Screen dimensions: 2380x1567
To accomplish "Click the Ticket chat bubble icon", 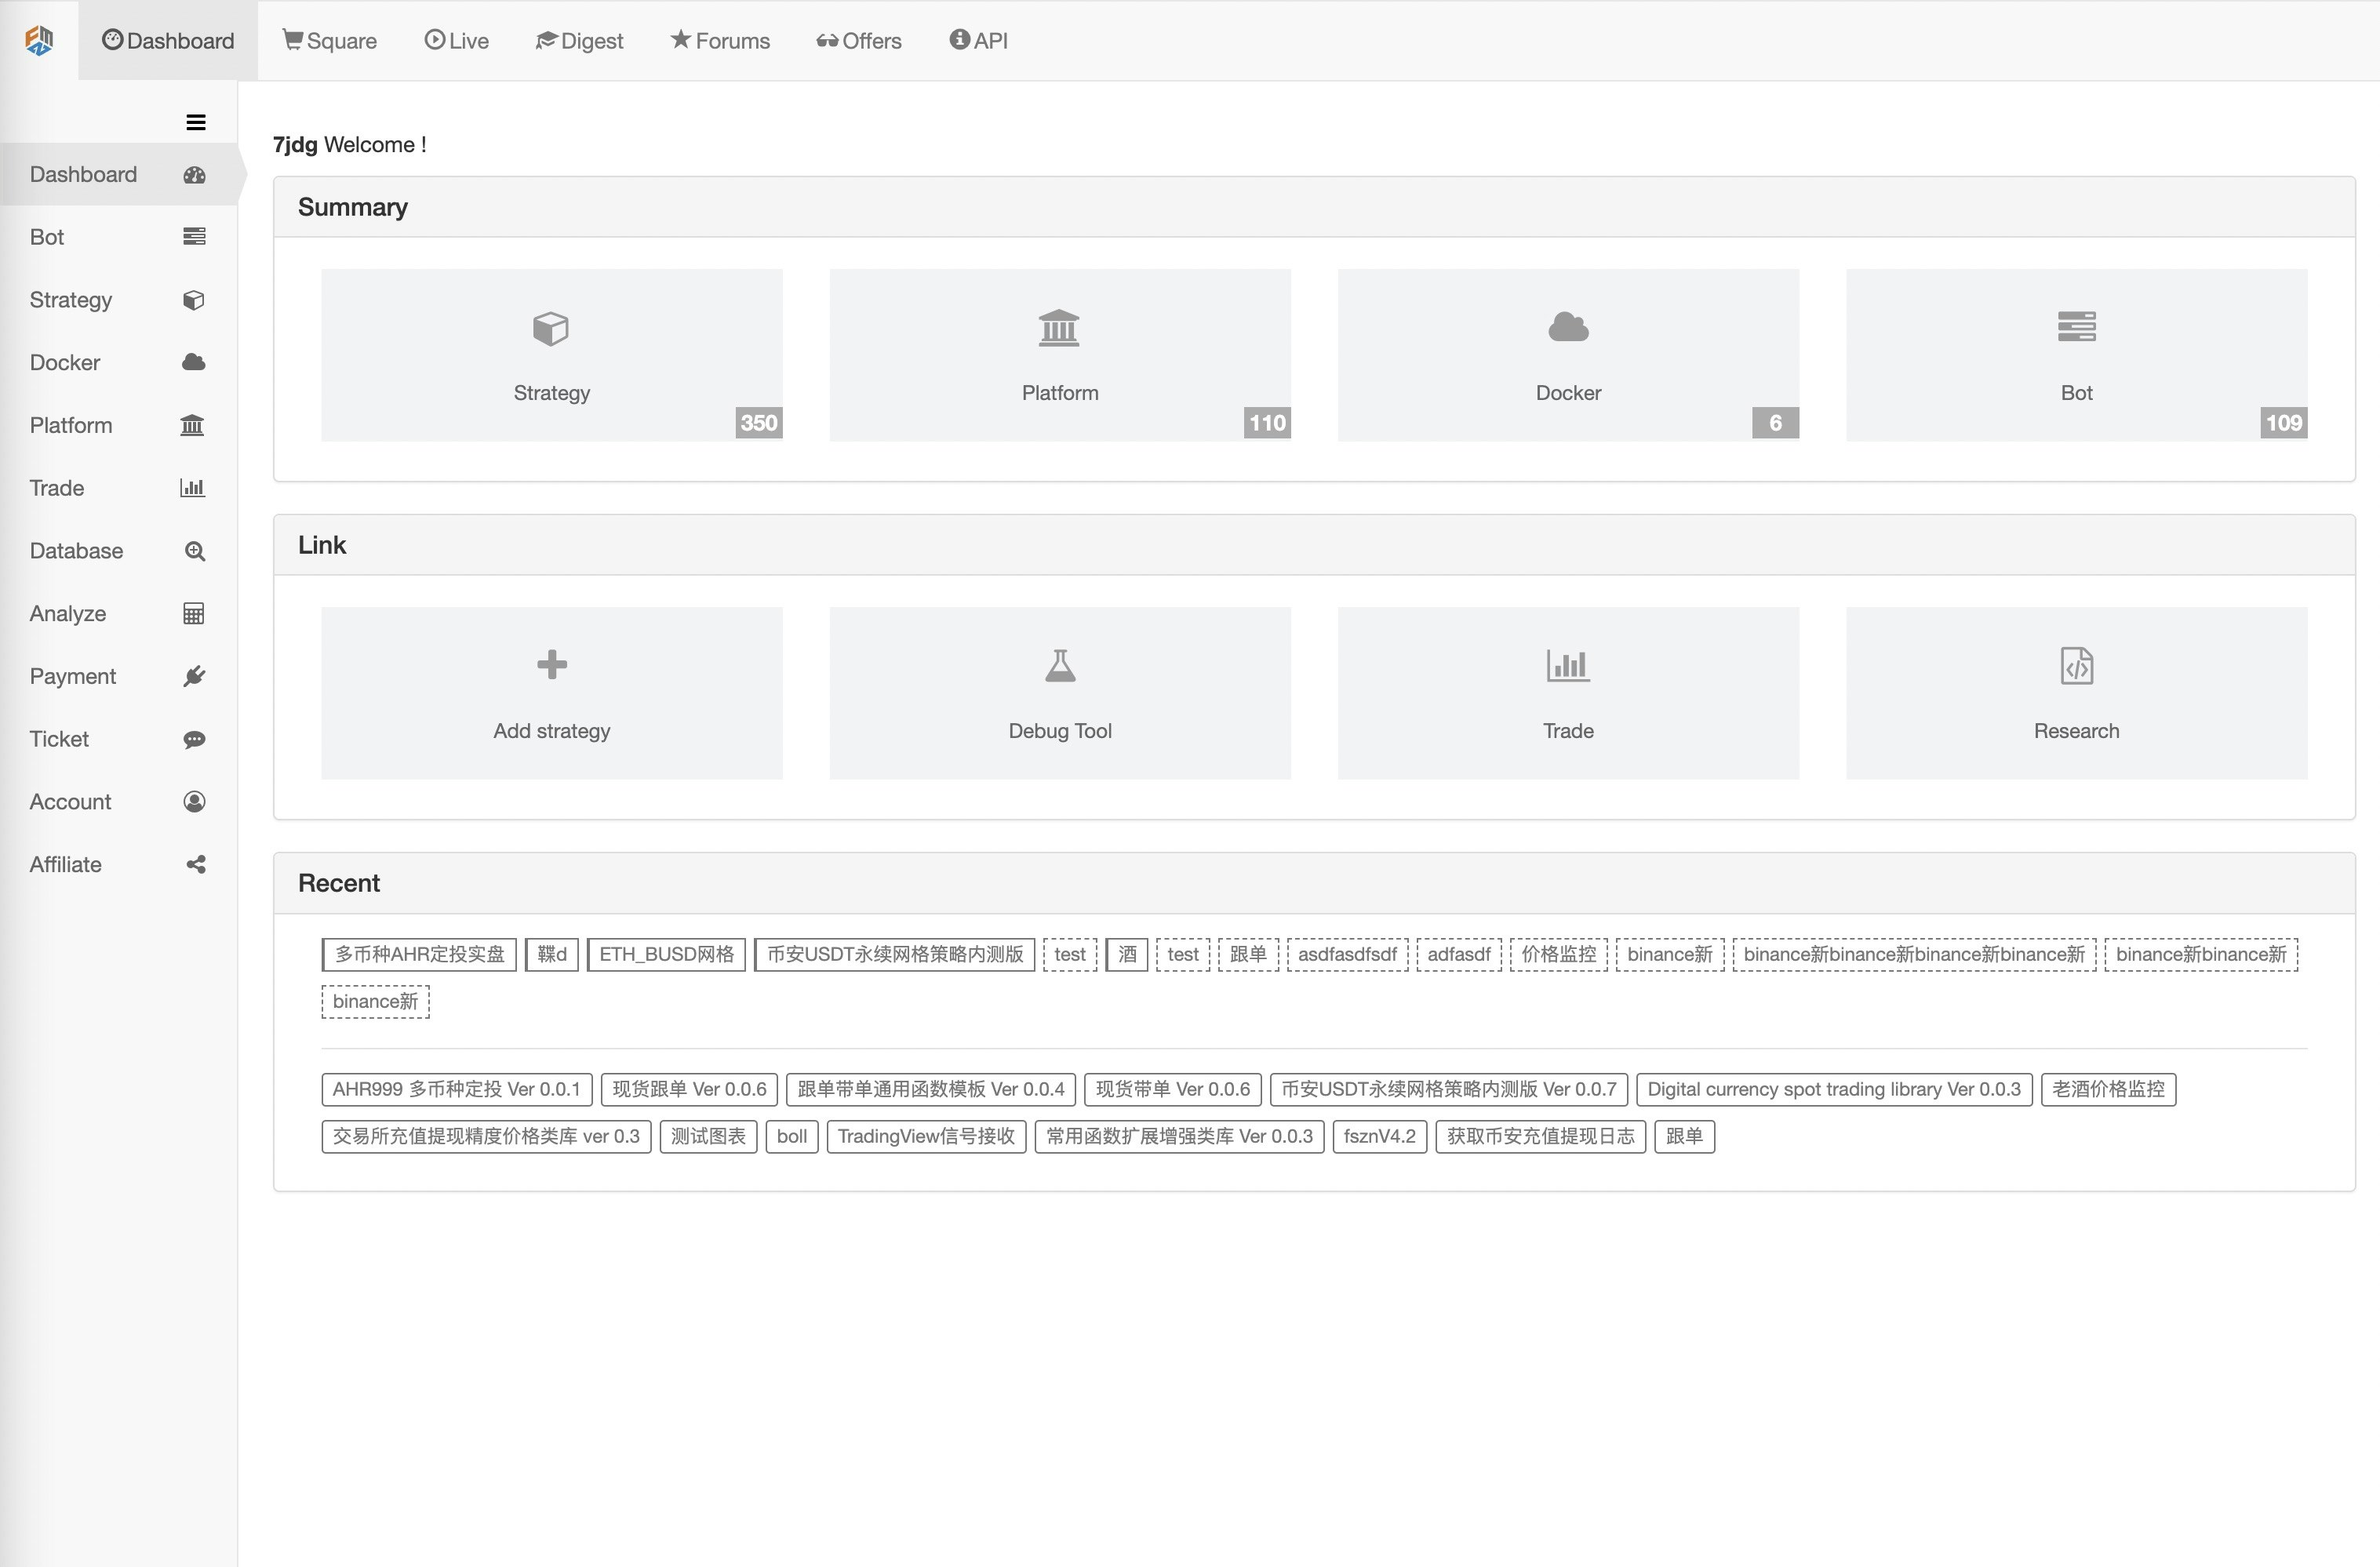I will coord(195,740).
